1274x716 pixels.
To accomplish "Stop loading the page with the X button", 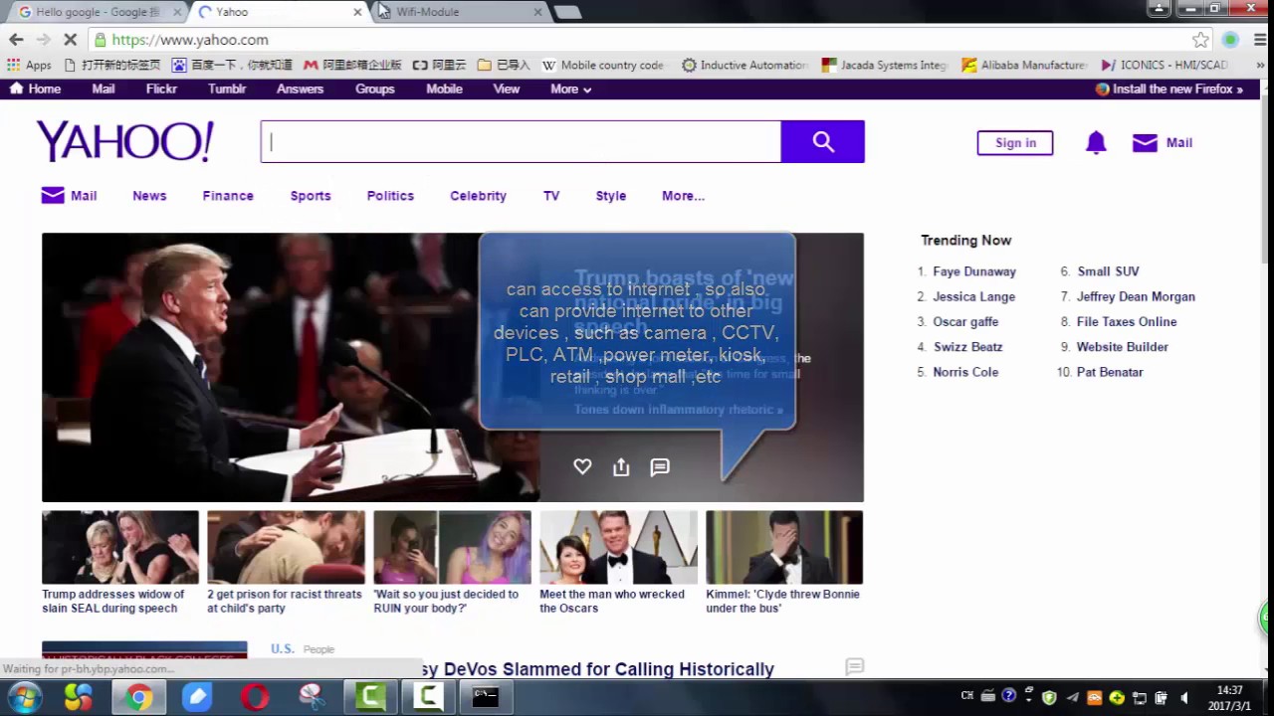I will pyautogui.click(x=70, y=40).
